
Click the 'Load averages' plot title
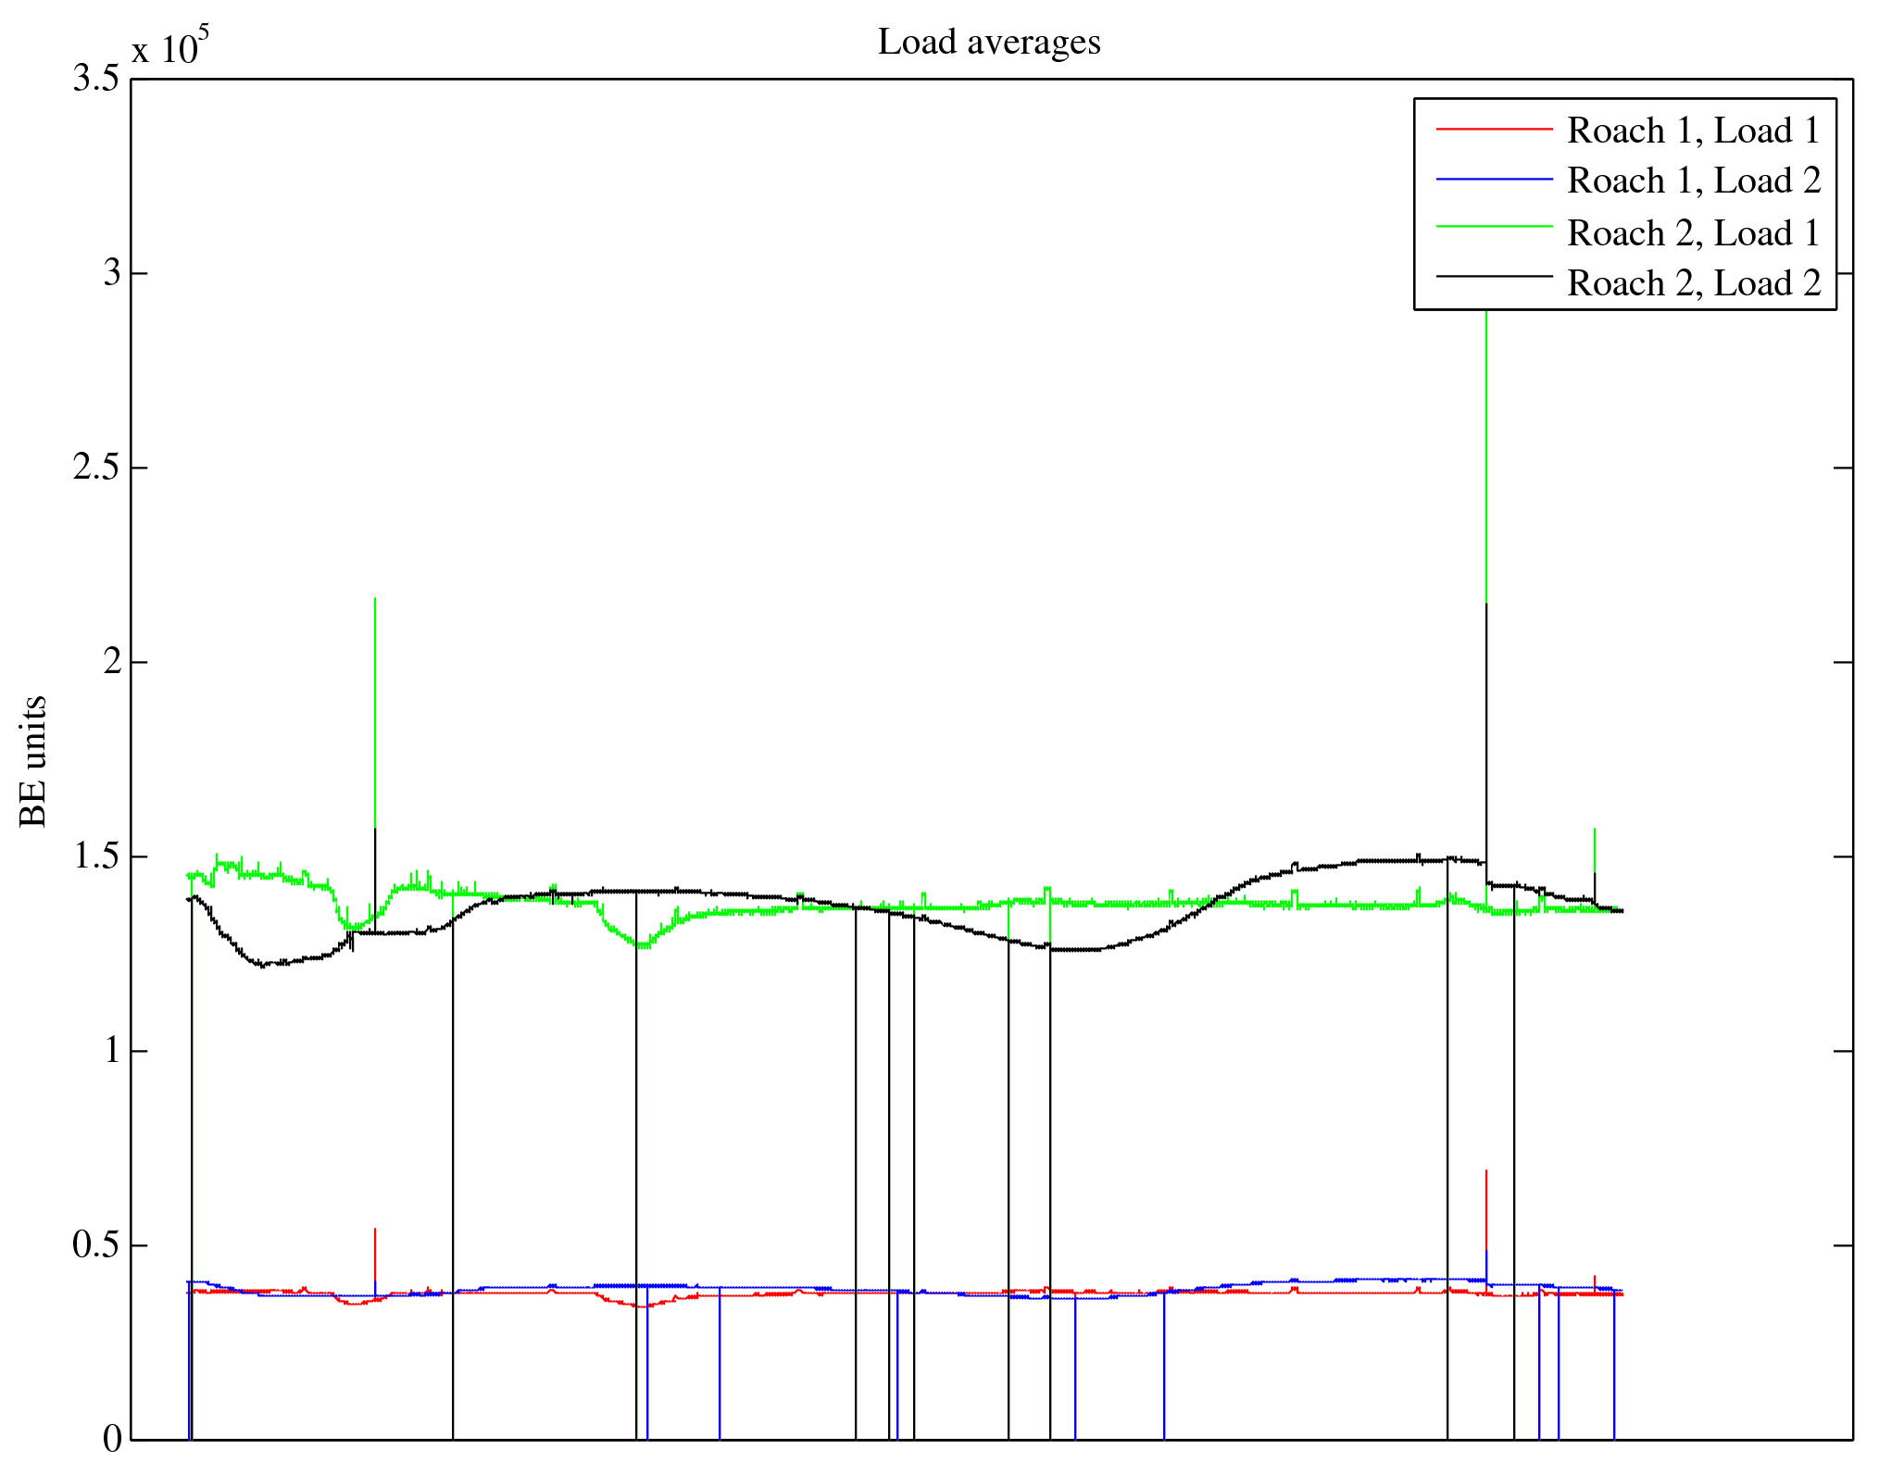[989, 43]
